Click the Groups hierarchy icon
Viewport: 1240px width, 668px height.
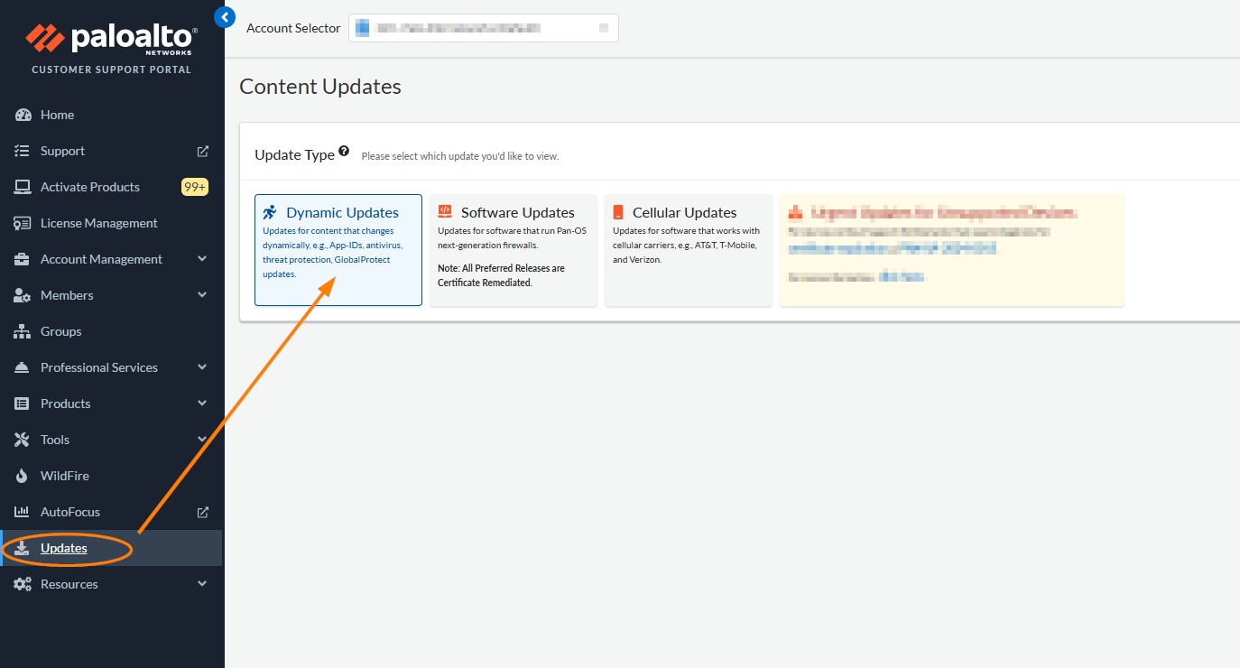coord(23,331)
